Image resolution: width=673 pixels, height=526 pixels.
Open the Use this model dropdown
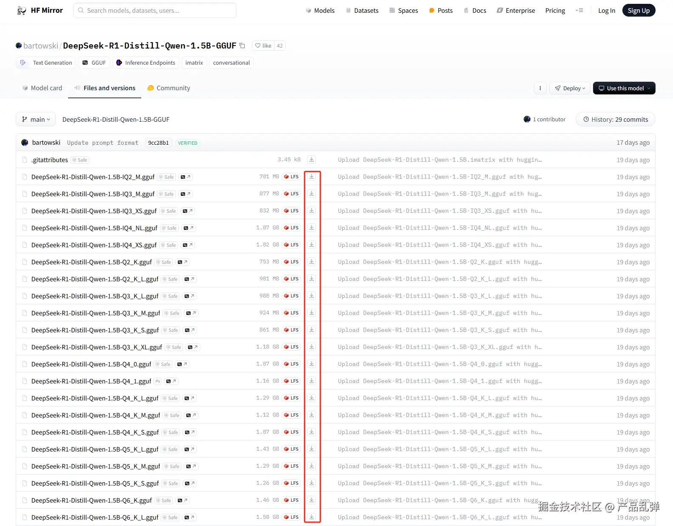624,88
